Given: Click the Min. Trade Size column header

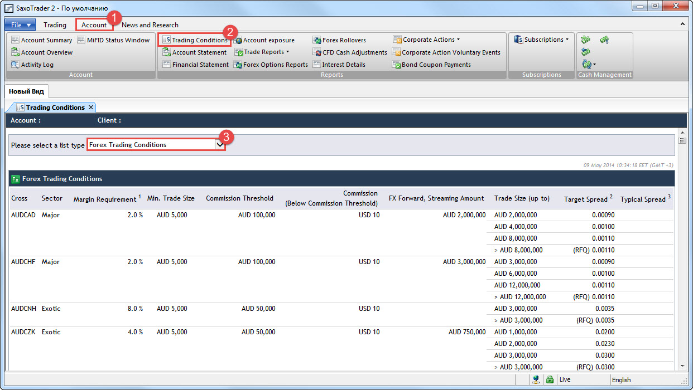Looking at the screenshot, I should tap(171, 198).
